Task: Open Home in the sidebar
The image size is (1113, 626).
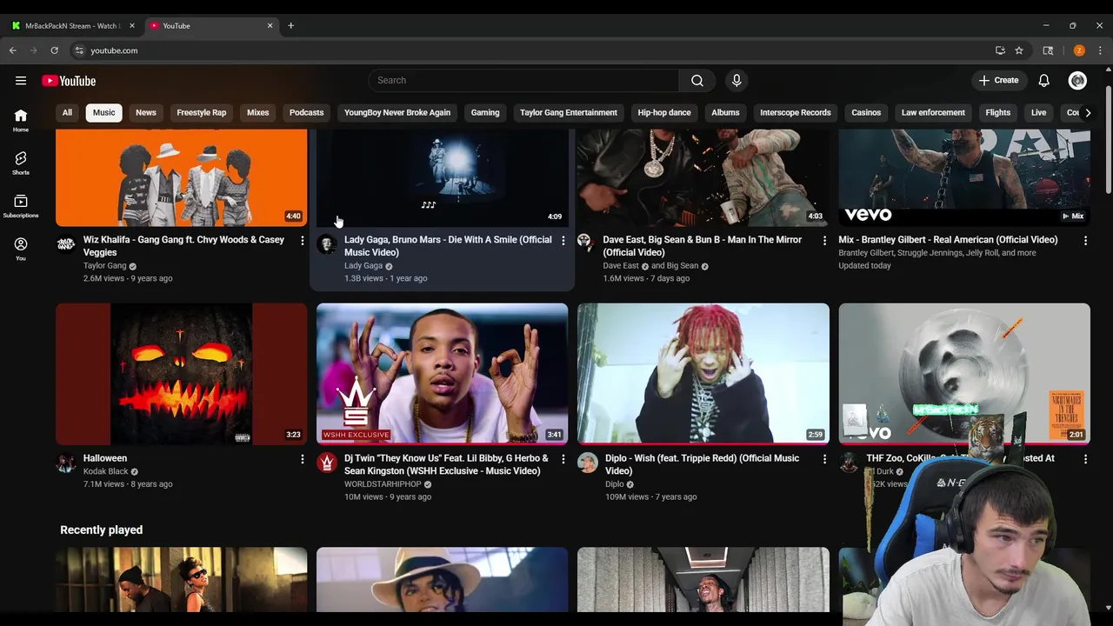Action: [21, 121]
